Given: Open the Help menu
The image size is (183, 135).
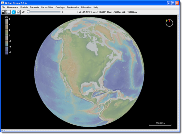Looking at the screenshot, I should coord(96,7).
